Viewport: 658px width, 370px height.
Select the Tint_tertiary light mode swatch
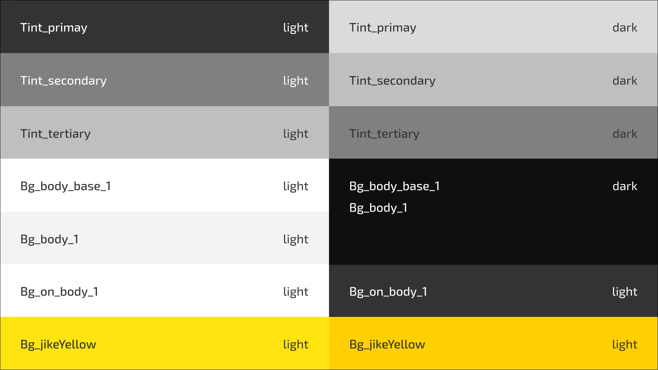pos(164,133)
